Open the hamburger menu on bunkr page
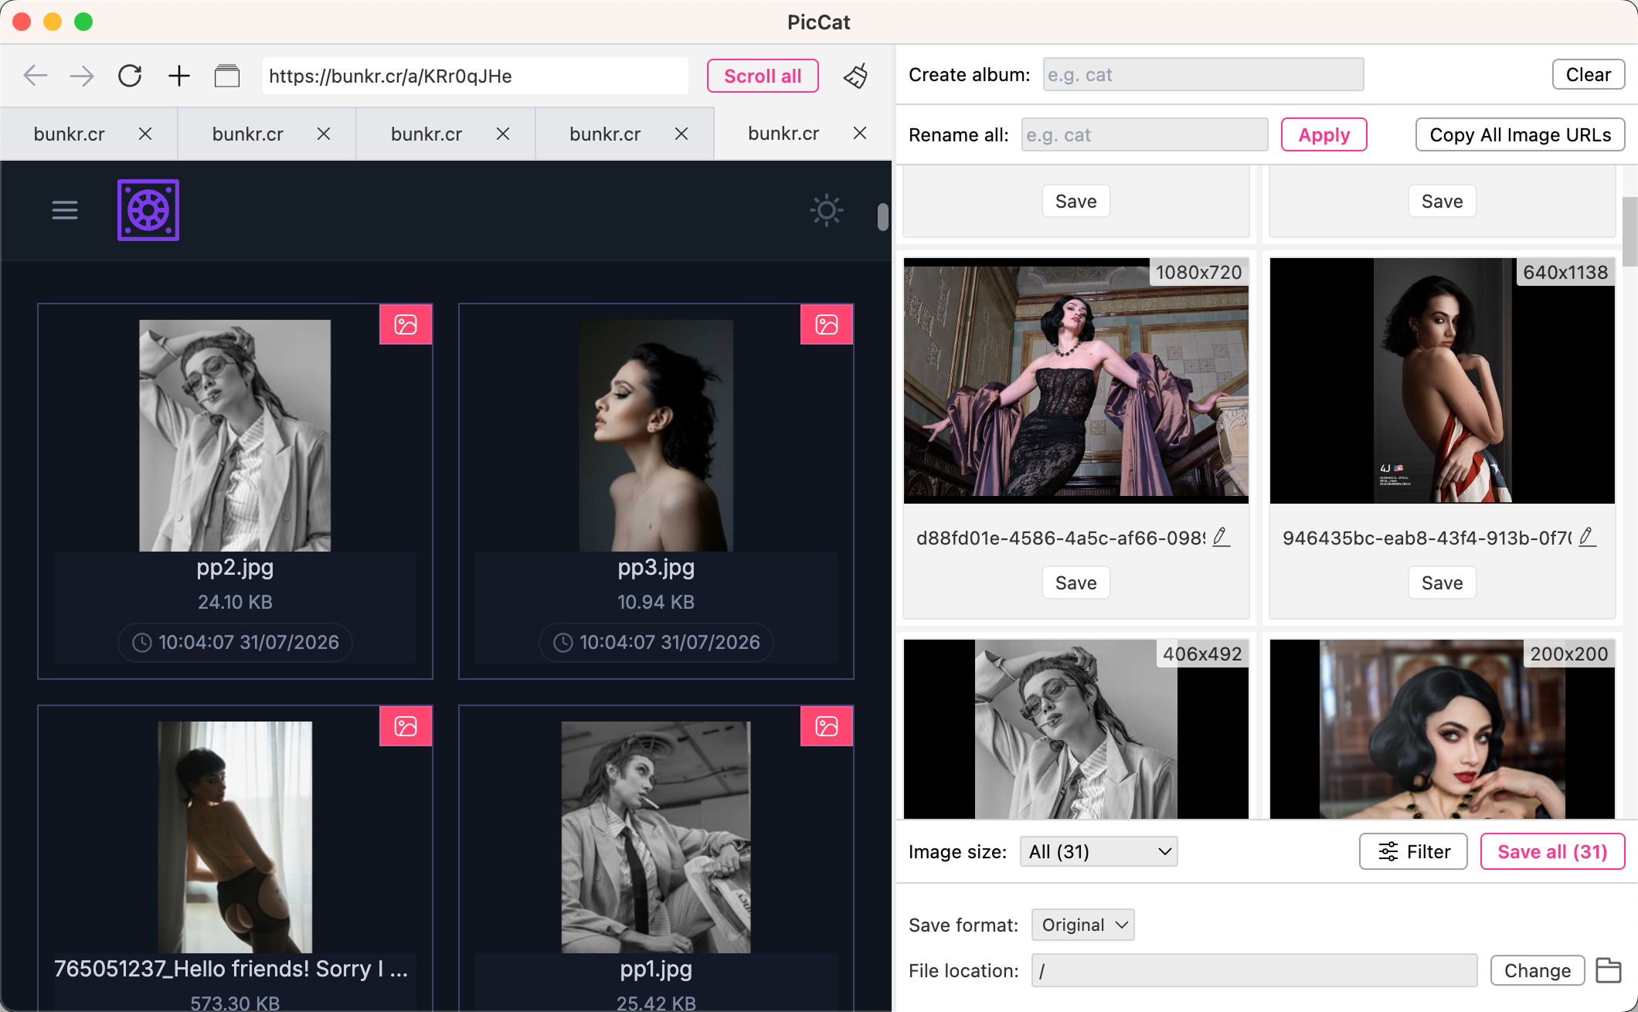The width and height of the screenshot is (1638, 1012). click(65, 210)
